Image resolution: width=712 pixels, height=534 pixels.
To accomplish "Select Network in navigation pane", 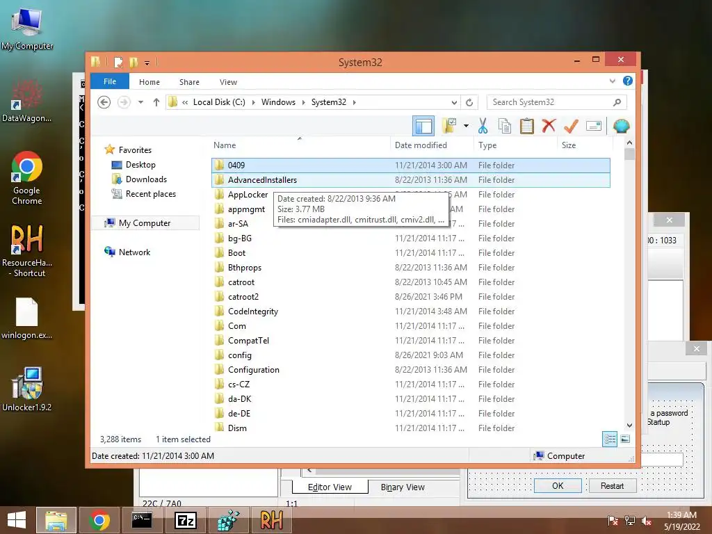I will click(134, 252).
